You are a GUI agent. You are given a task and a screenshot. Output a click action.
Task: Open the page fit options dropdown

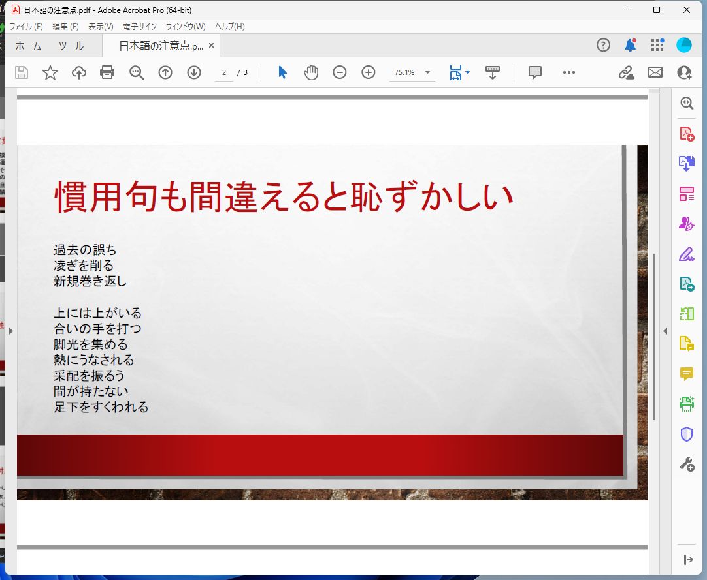coord(459,72)
